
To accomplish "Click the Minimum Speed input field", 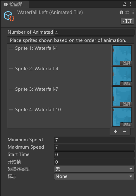I will (94, 140).
